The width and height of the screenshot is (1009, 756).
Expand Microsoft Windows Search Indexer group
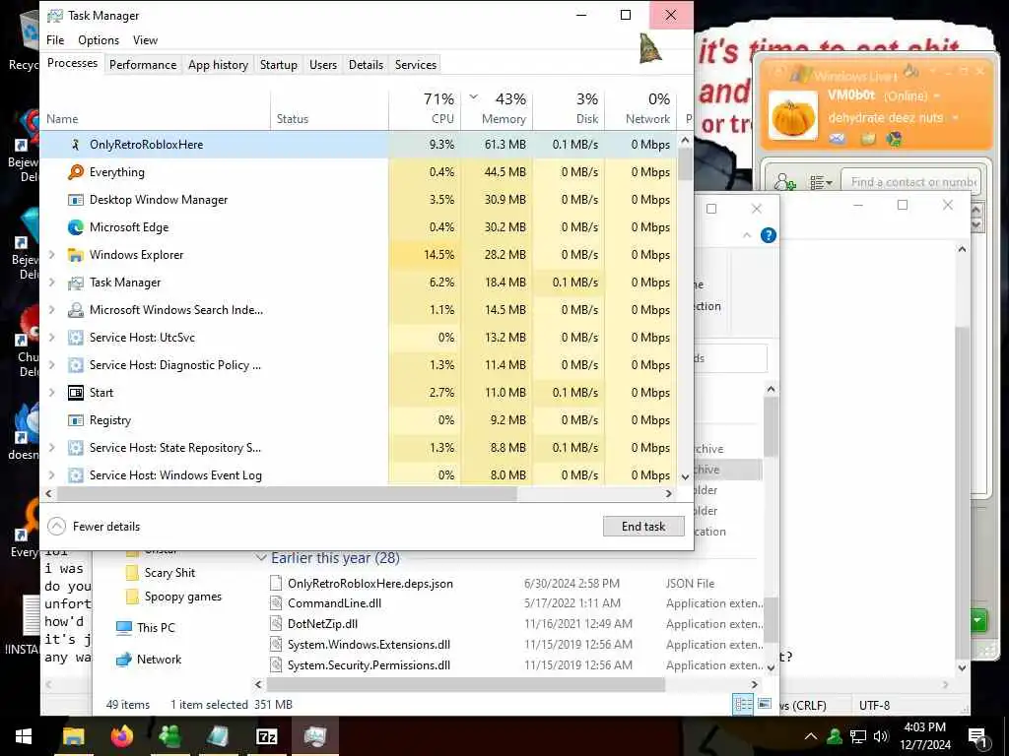[52, 310]
